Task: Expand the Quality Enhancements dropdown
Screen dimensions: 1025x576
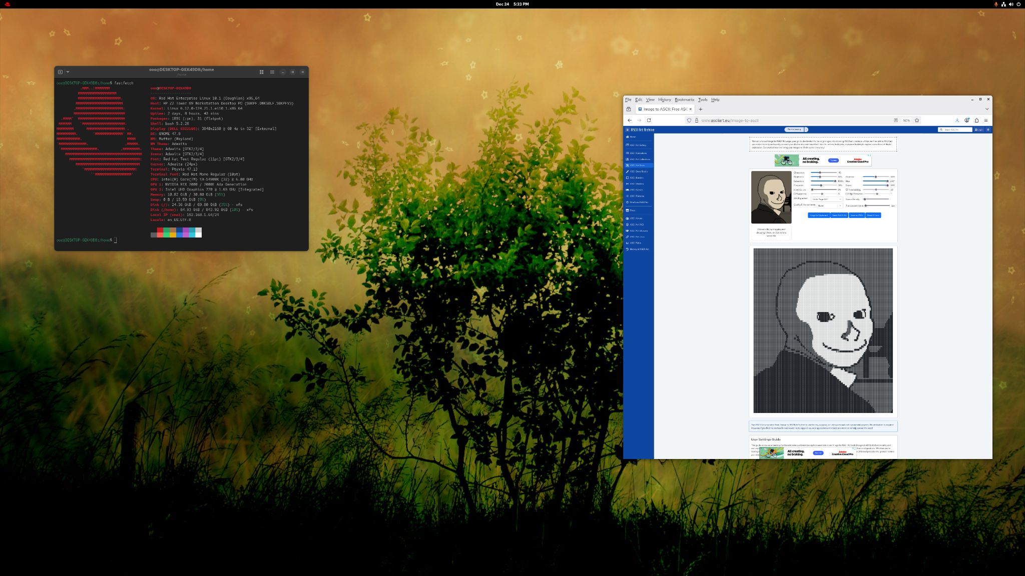Action: point(830,205)
